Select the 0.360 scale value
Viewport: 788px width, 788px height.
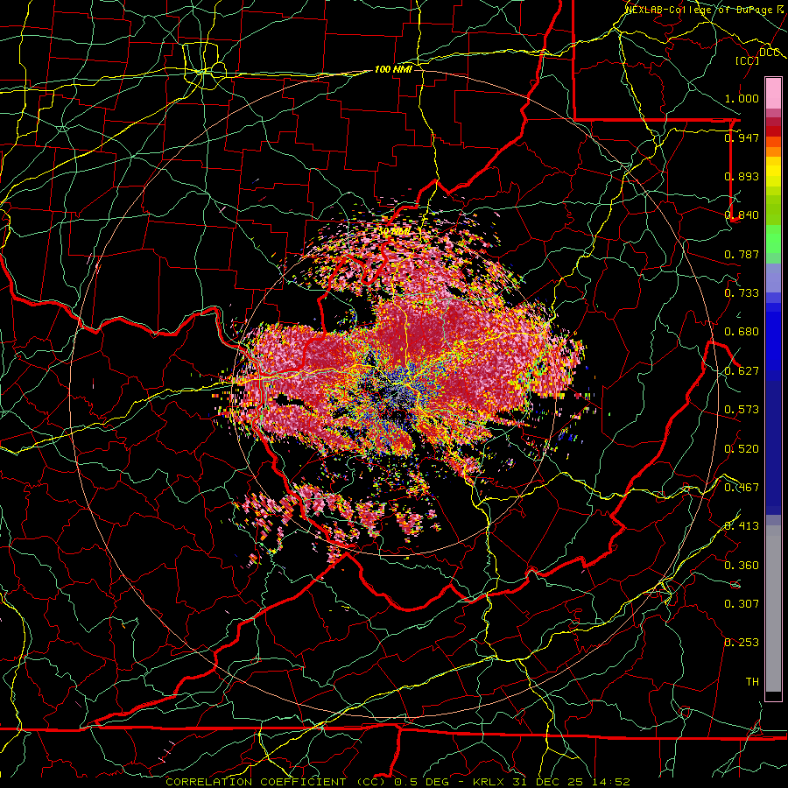point(742,565)
